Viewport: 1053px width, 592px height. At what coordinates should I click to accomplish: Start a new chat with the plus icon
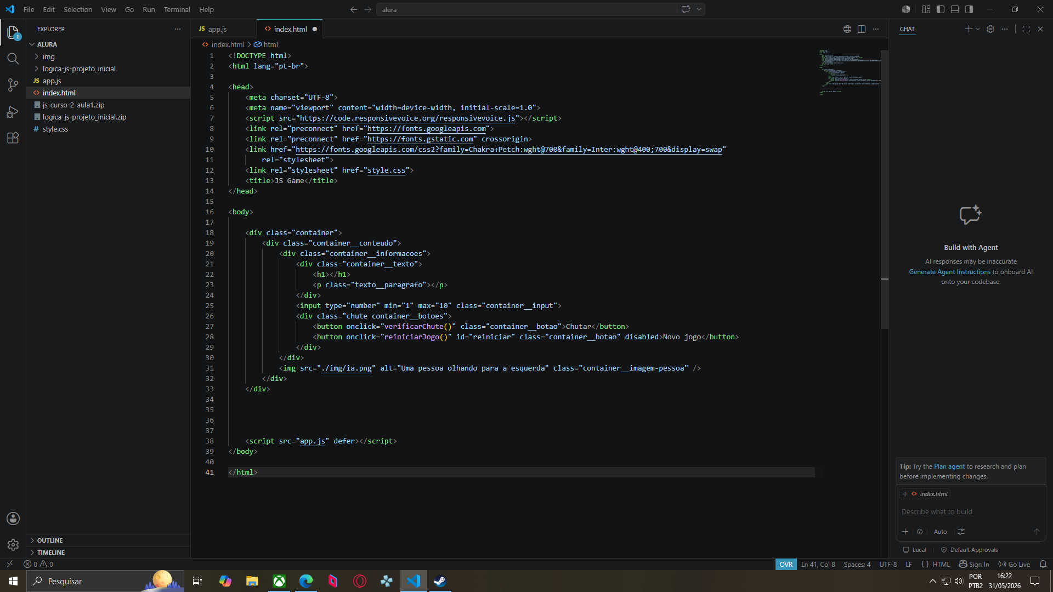(x=968, y=29)
